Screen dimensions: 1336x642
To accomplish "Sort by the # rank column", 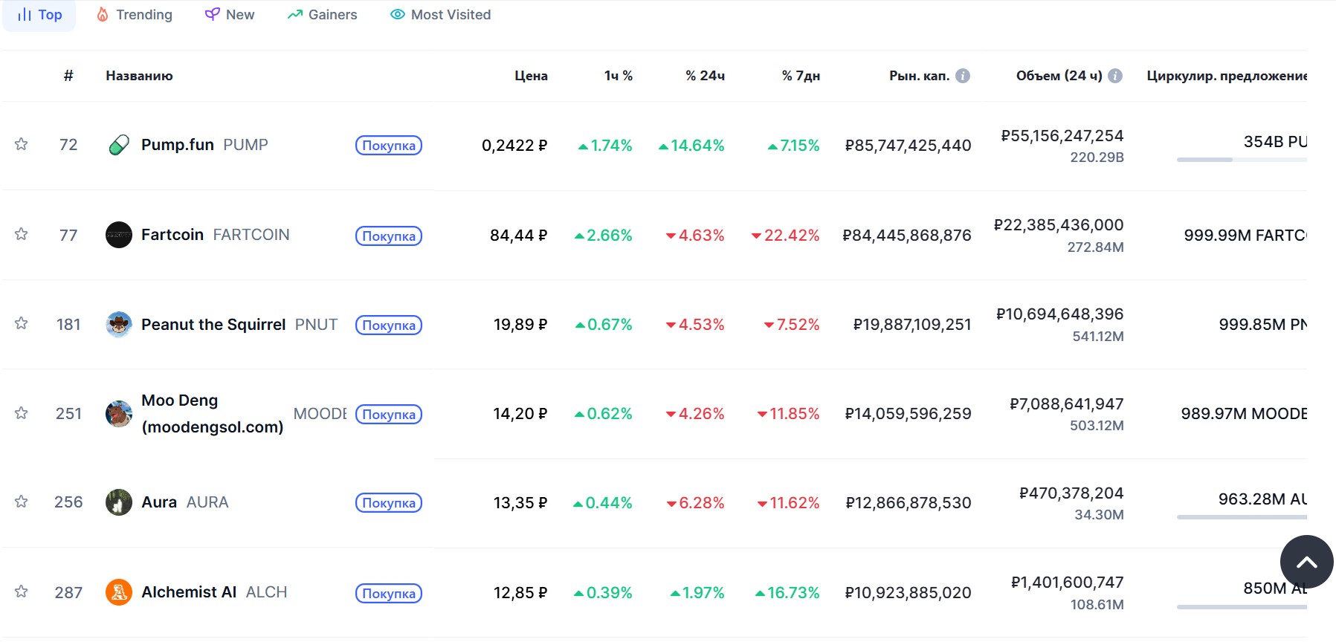I will pyautogui.click(x=68, y=76).
